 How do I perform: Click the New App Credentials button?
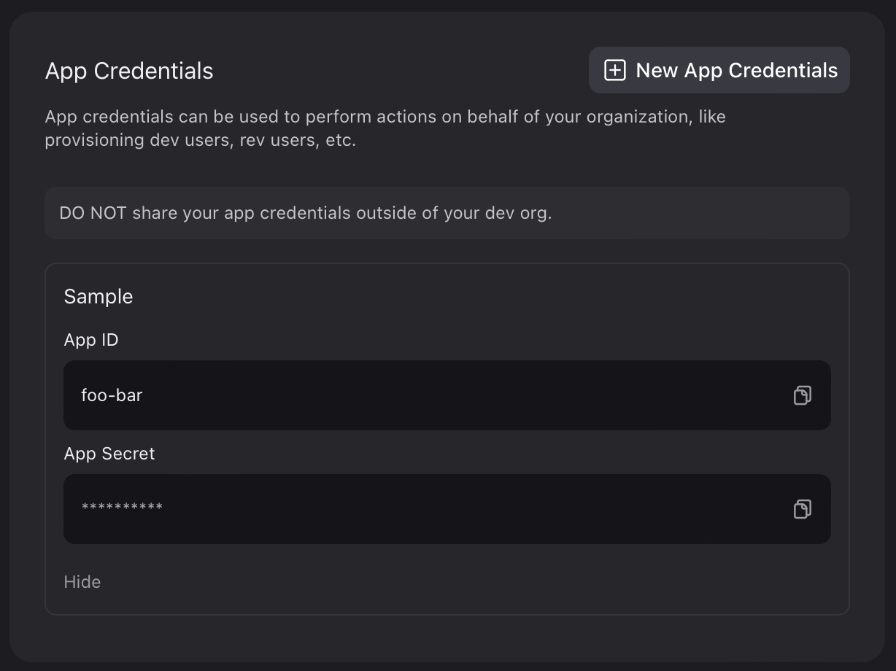click(719, 70)
